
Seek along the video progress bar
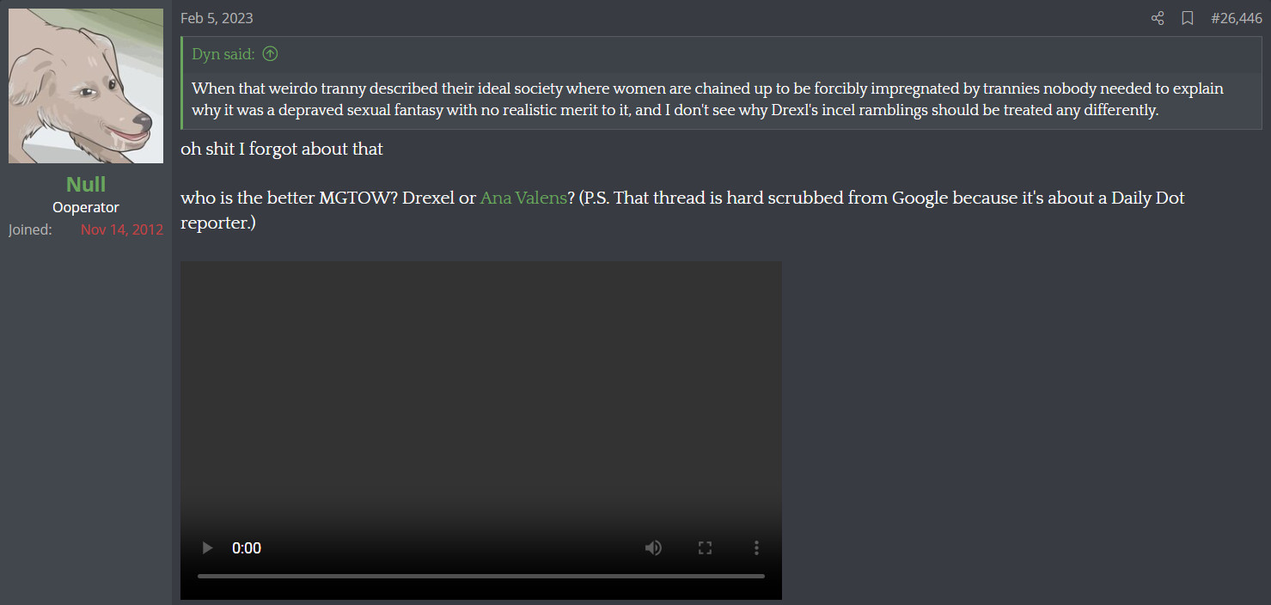point(481,576)
